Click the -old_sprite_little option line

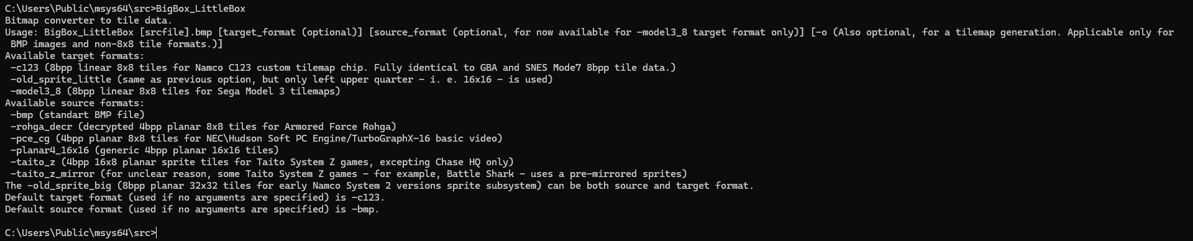[x=281, y=80]
